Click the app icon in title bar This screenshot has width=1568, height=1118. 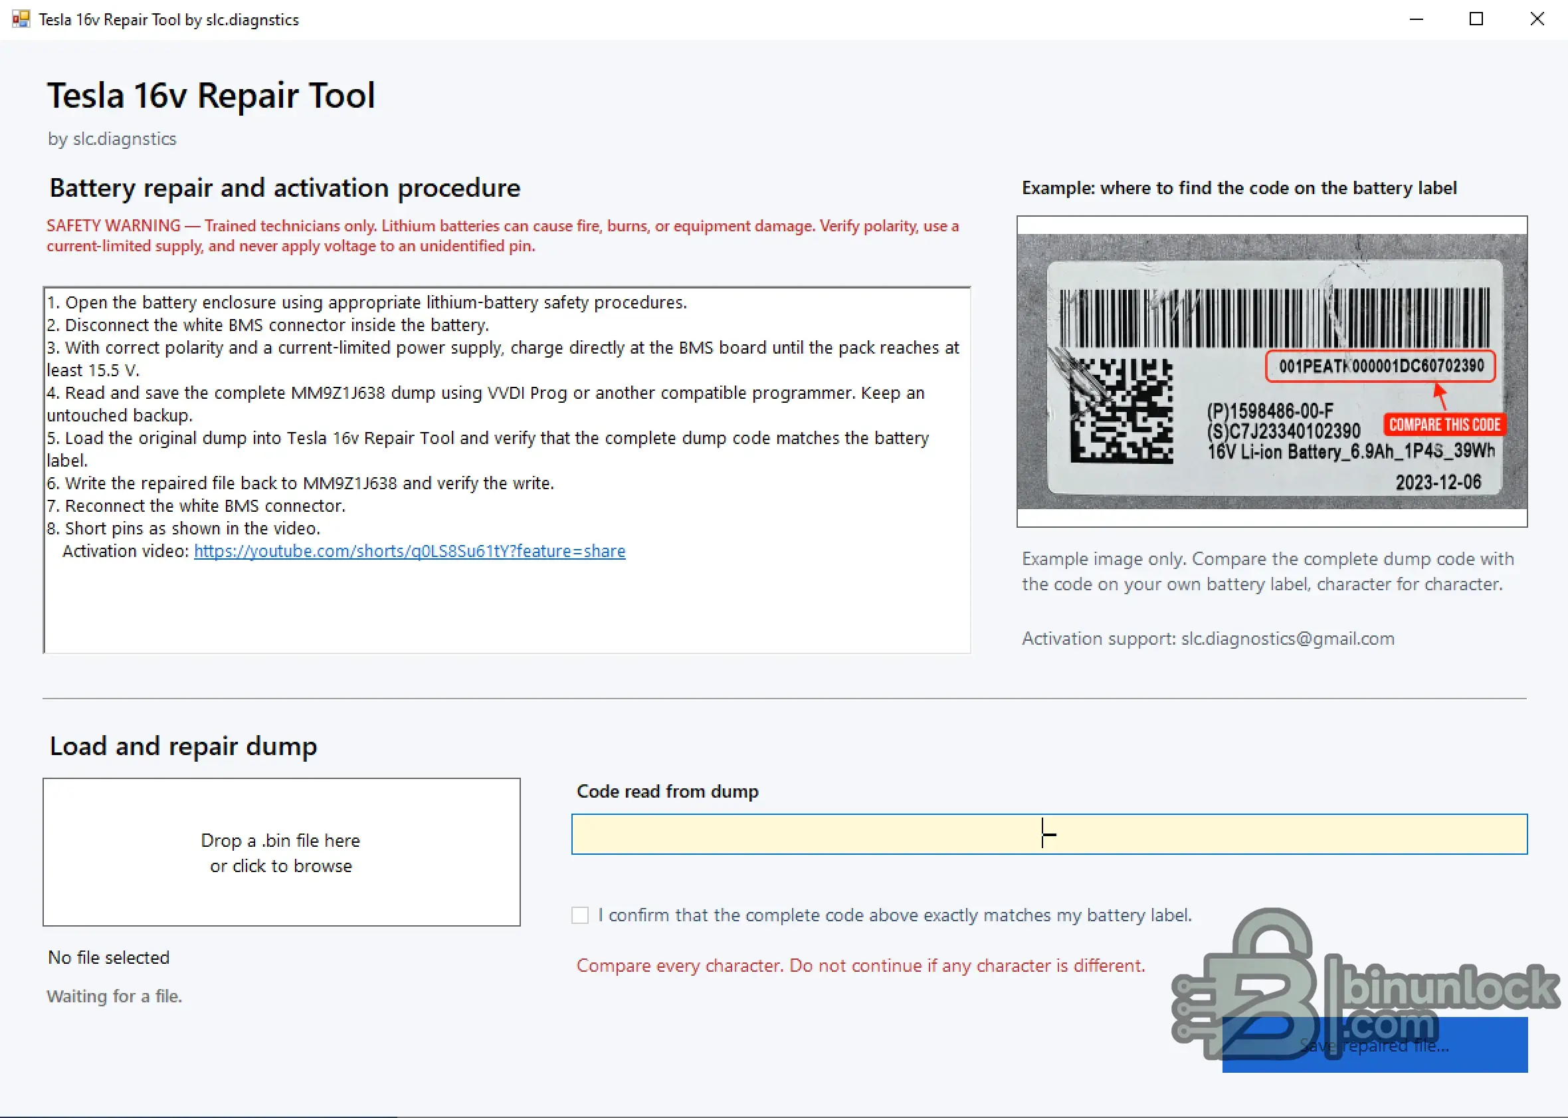click(21, 19)
